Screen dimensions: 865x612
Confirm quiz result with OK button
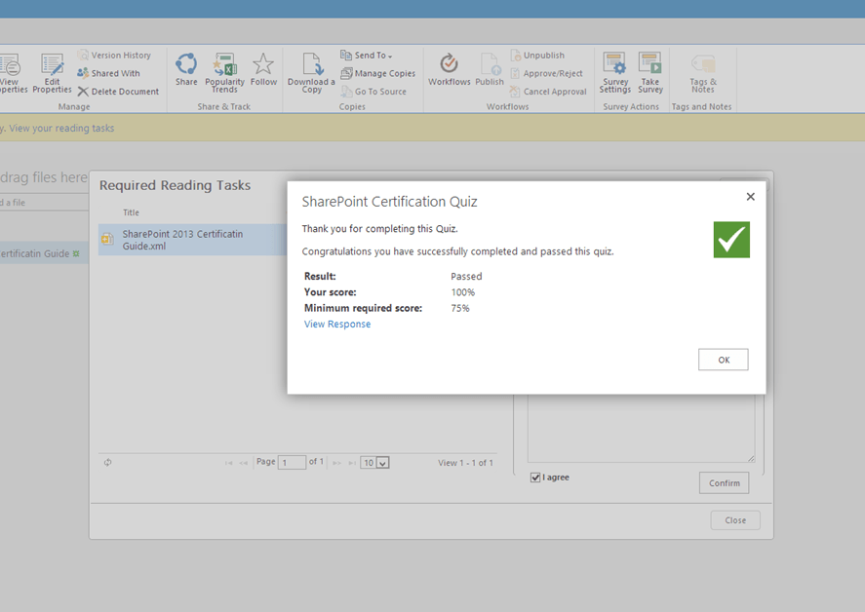coord(724,360)
